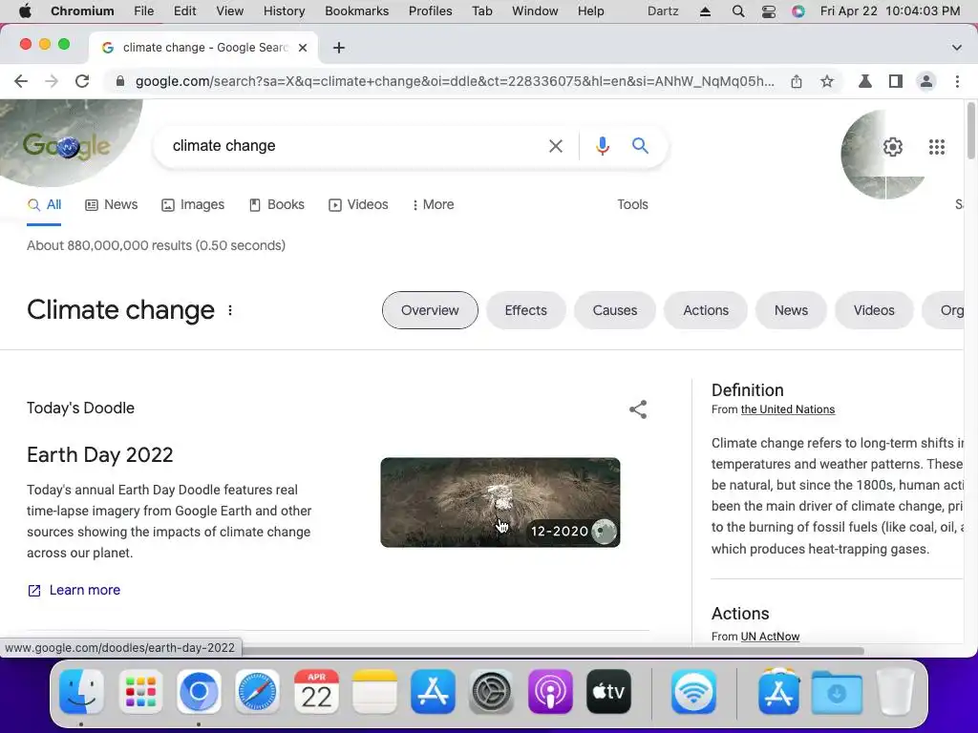The height and width of the screenshot is (733, 978).
Task: Click the browser back arrow
Action: click(21, 81)
